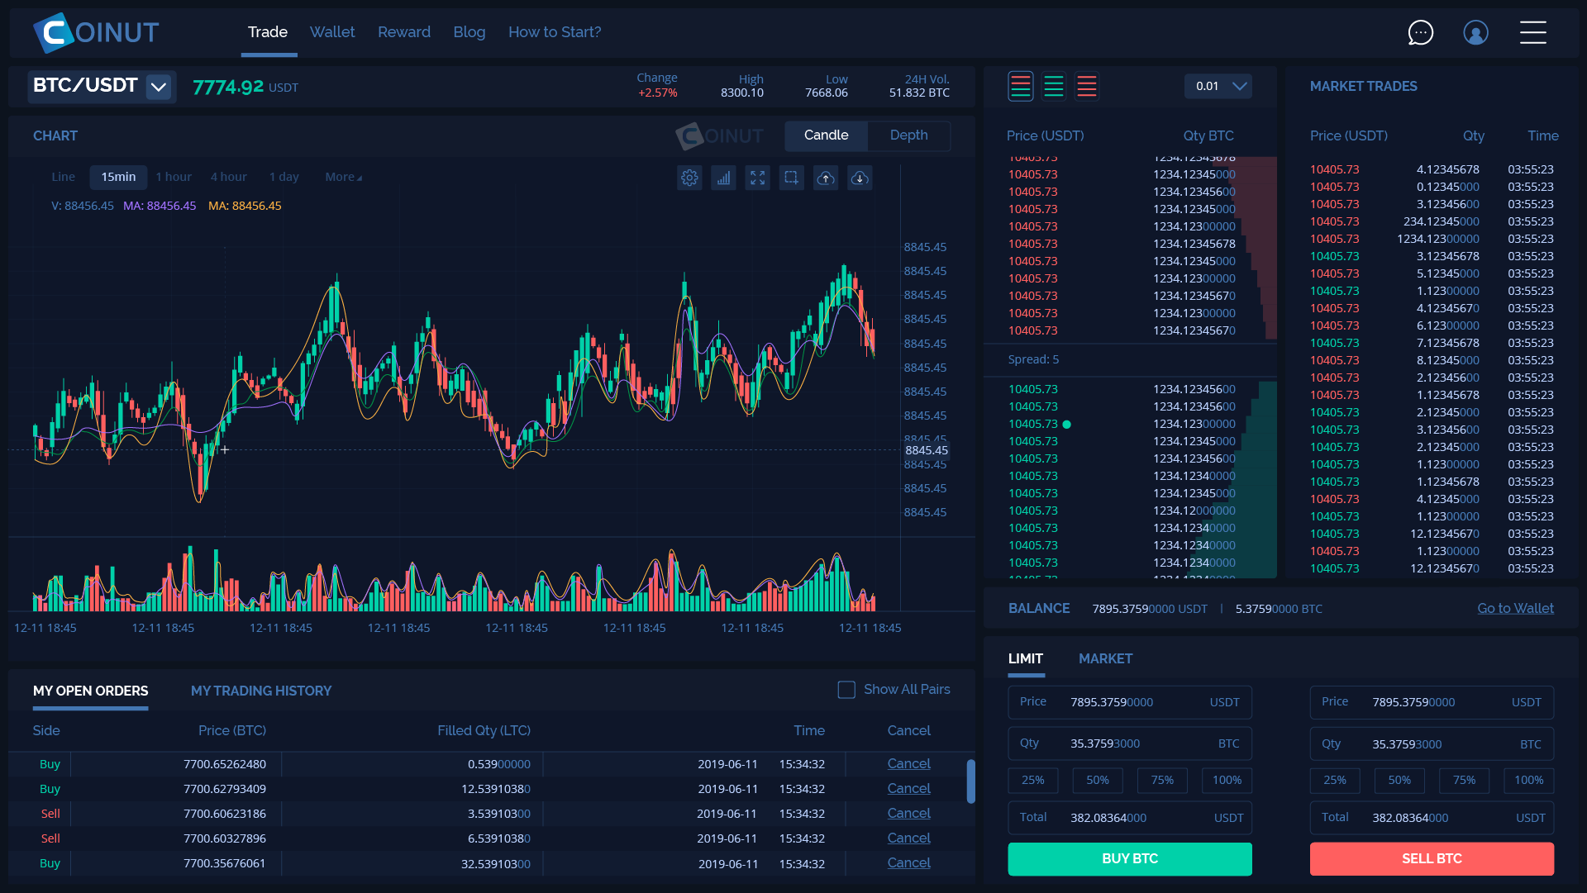Screen dimensions: 1587x893
Task: Open the 0.01 price grouping dropdown
Action: 1218,86
